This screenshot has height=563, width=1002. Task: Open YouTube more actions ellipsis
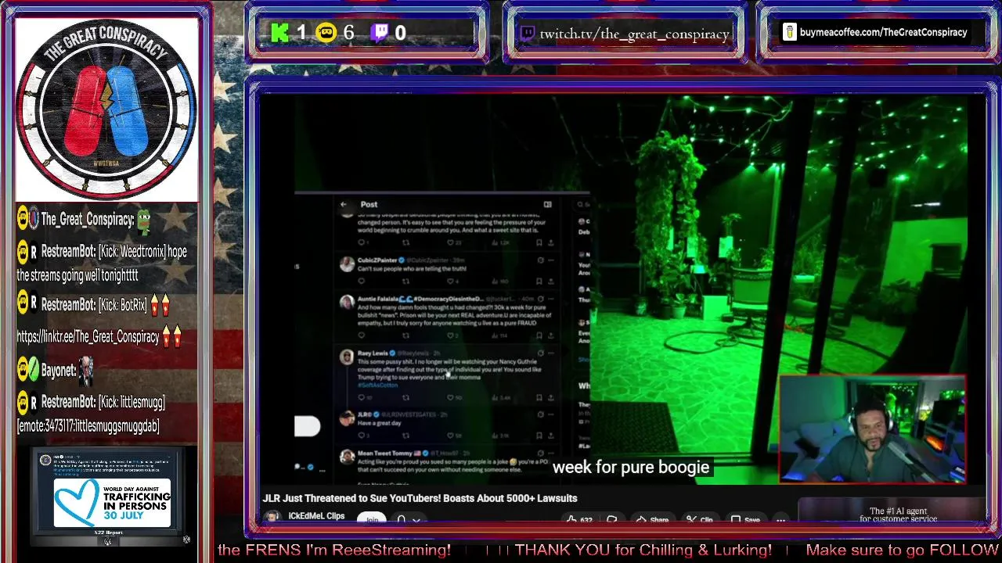780,520
